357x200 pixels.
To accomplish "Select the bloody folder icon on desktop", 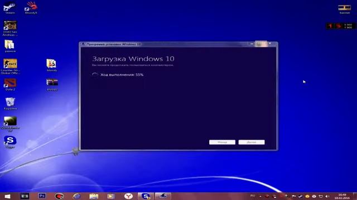I will pos(52,65).
